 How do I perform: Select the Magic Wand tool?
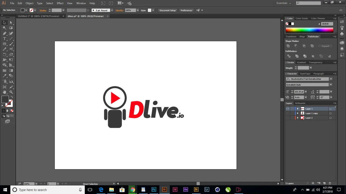(x=5, y=28)
